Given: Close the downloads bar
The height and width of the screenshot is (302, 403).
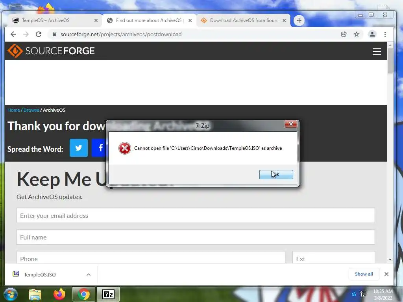Looking at the screenshot, I should tap(386, 274).
